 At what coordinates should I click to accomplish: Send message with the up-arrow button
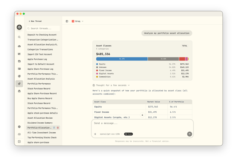coord(190,134)
